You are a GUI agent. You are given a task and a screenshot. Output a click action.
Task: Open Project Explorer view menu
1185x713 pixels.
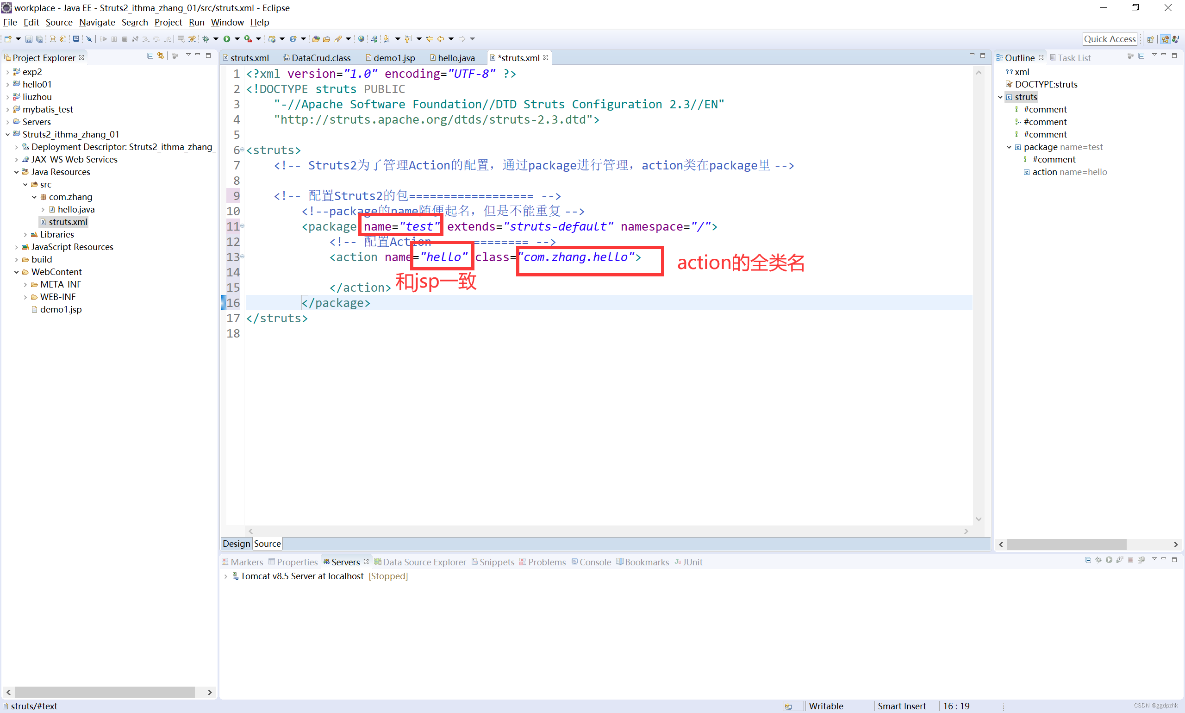coord(188,56)
